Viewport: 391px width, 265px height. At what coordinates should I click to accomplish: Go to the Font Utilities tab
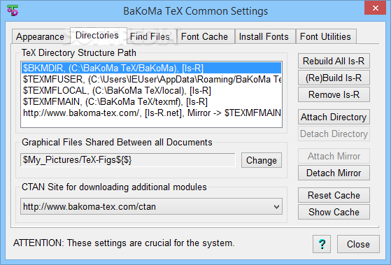(x=325, y=36)
